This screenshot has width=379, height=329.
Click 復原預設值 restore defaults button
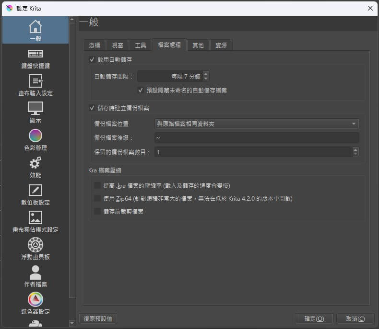pos(98,318)
